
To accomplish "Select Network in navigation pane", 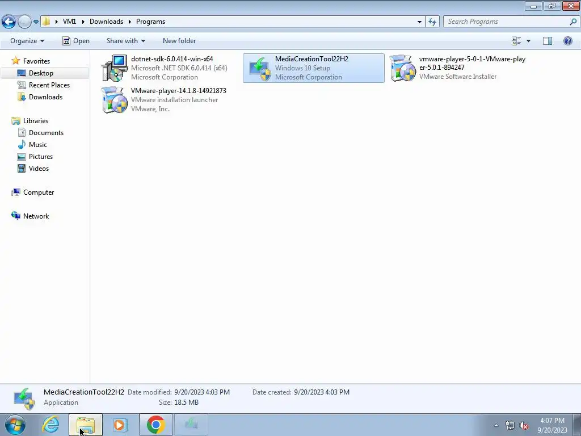I will (36, 216).
